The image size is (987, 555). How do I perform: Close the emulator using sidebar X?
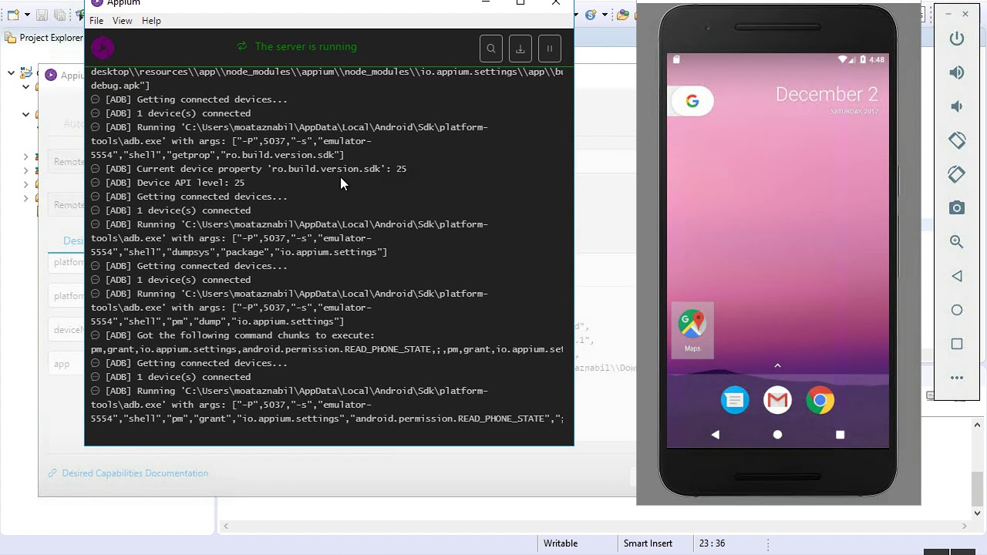click(x=965, y=14)
